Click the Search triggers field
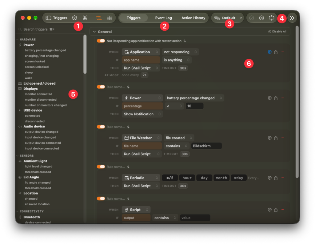The height and width of the screenshot is (244, 315). click(x=50, y=29)
